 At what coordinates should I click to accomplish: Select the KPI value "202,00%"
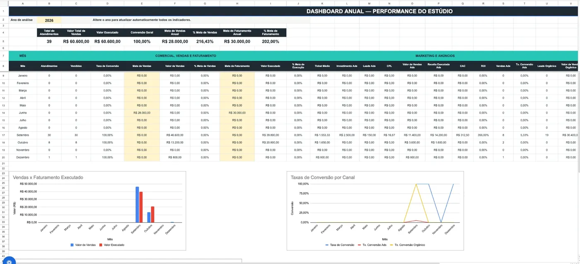coord(271,41)
